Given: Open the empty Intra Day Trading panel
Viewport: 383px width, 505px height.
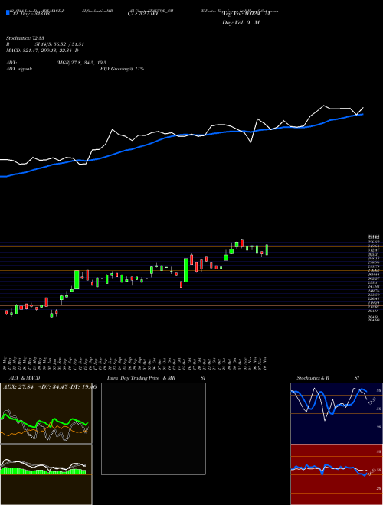Looking at the screenshot, I should click(x=153, y=428).
